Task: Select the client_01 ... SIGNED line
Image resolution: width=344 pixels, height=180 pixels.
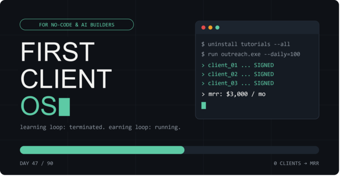Action: pos(237,65)
